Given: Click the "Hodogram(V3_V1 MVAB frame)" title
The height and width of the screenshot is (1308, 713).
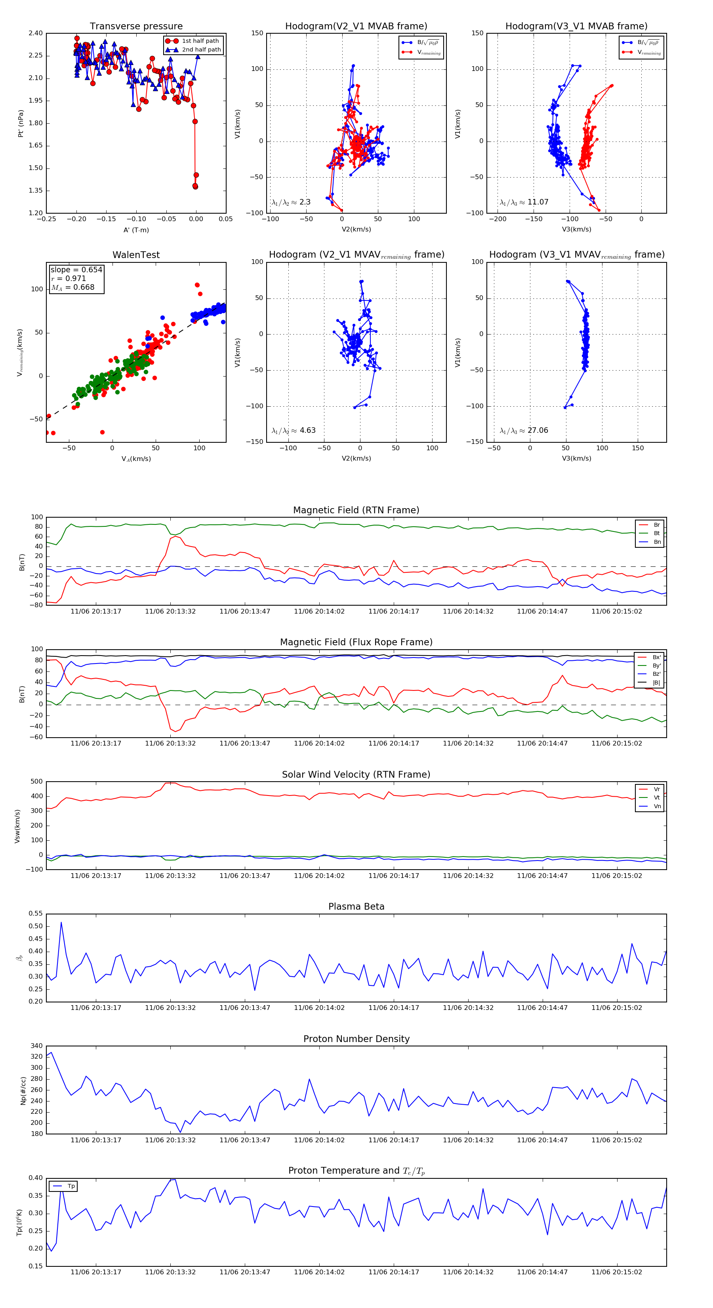Looking at the screenshot, I should [x=576, y=27].
